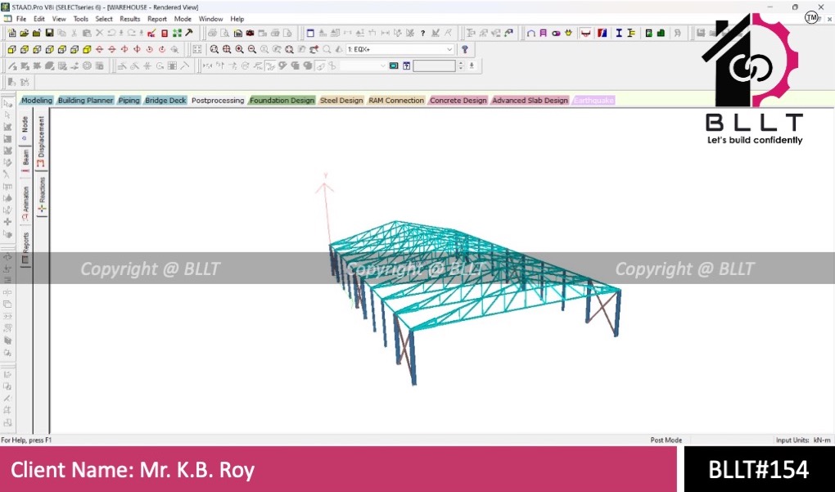Screen dimensions: 835x492
Task: Open the File menu
Action: pyautogui.click(x=21, y=19)
